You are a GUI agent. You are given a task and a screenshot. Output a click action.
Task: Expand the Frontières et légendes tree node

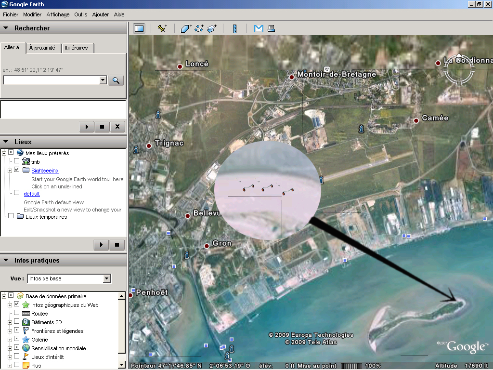pos(10,331)
